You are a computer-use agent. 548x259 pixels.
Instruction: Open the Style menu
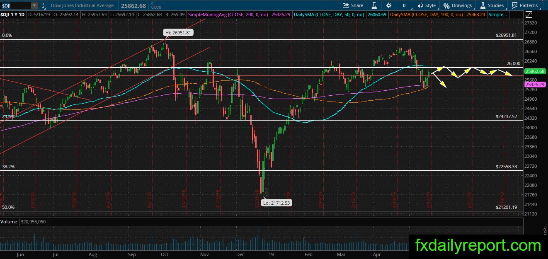coord(427,5)
